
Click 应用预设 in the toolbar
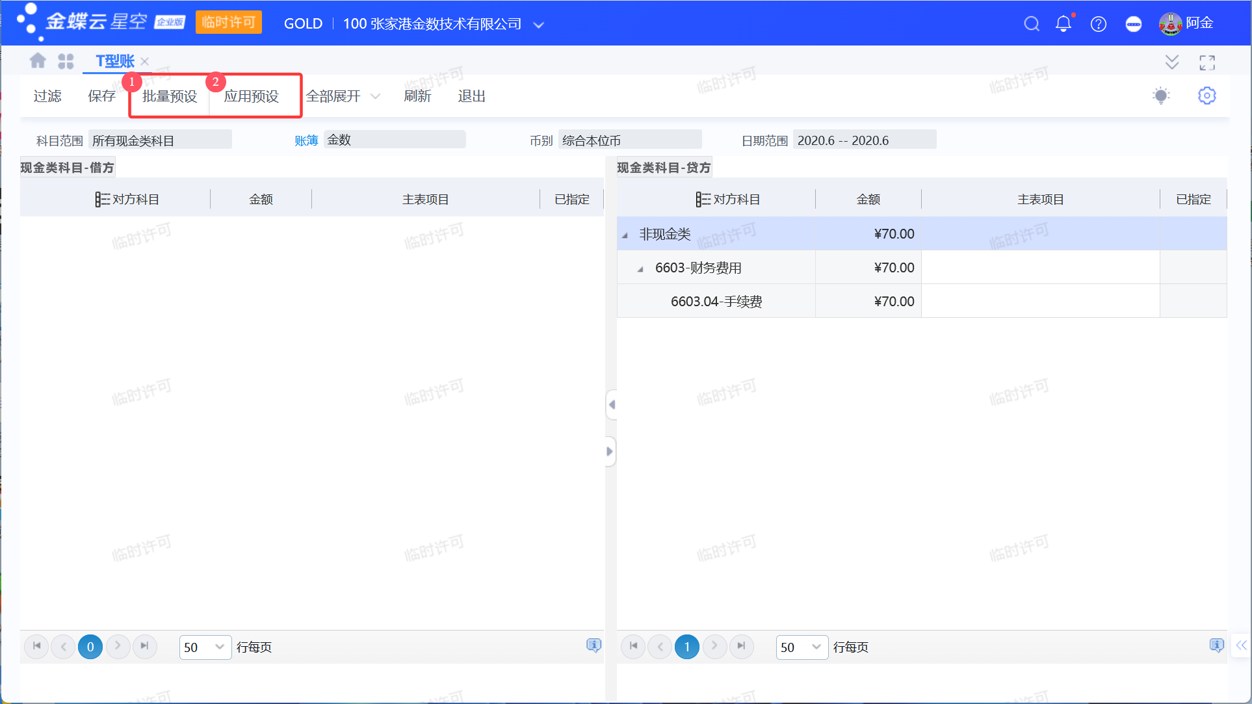click(x=252, y=97)
